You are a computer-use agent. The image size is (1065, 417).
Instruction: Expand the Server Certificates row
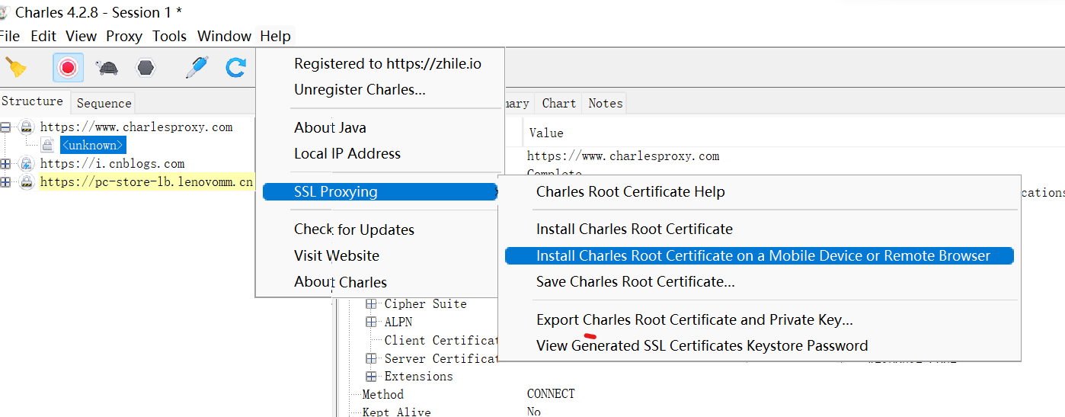point(372,358)
